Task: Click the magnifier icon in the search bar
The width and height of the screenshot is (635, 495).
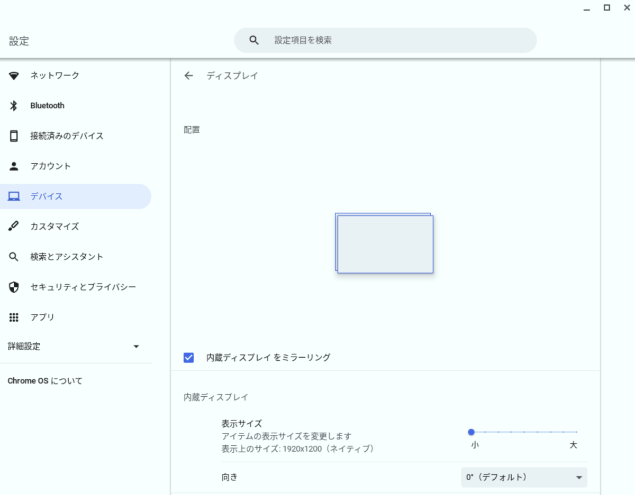Action: (253, 40)
